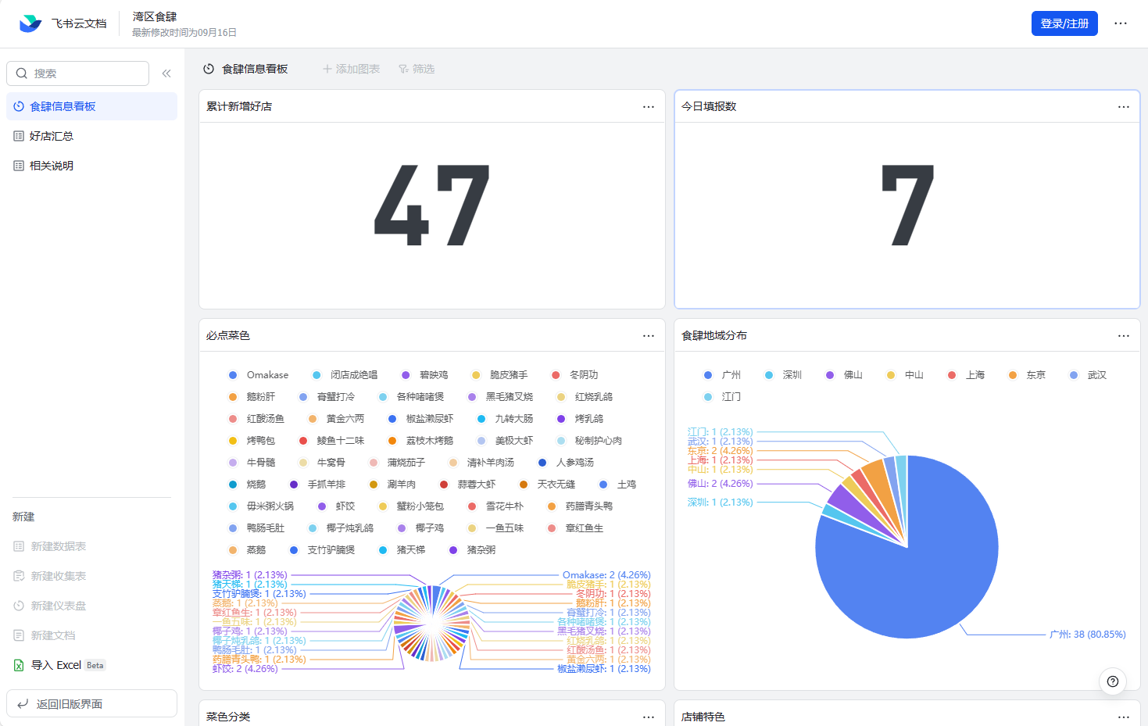The height and width of the screenshot is (726, 1148).
Task: Open the 累计新增好店 card options menu
Action: click(x=649, y=106)
